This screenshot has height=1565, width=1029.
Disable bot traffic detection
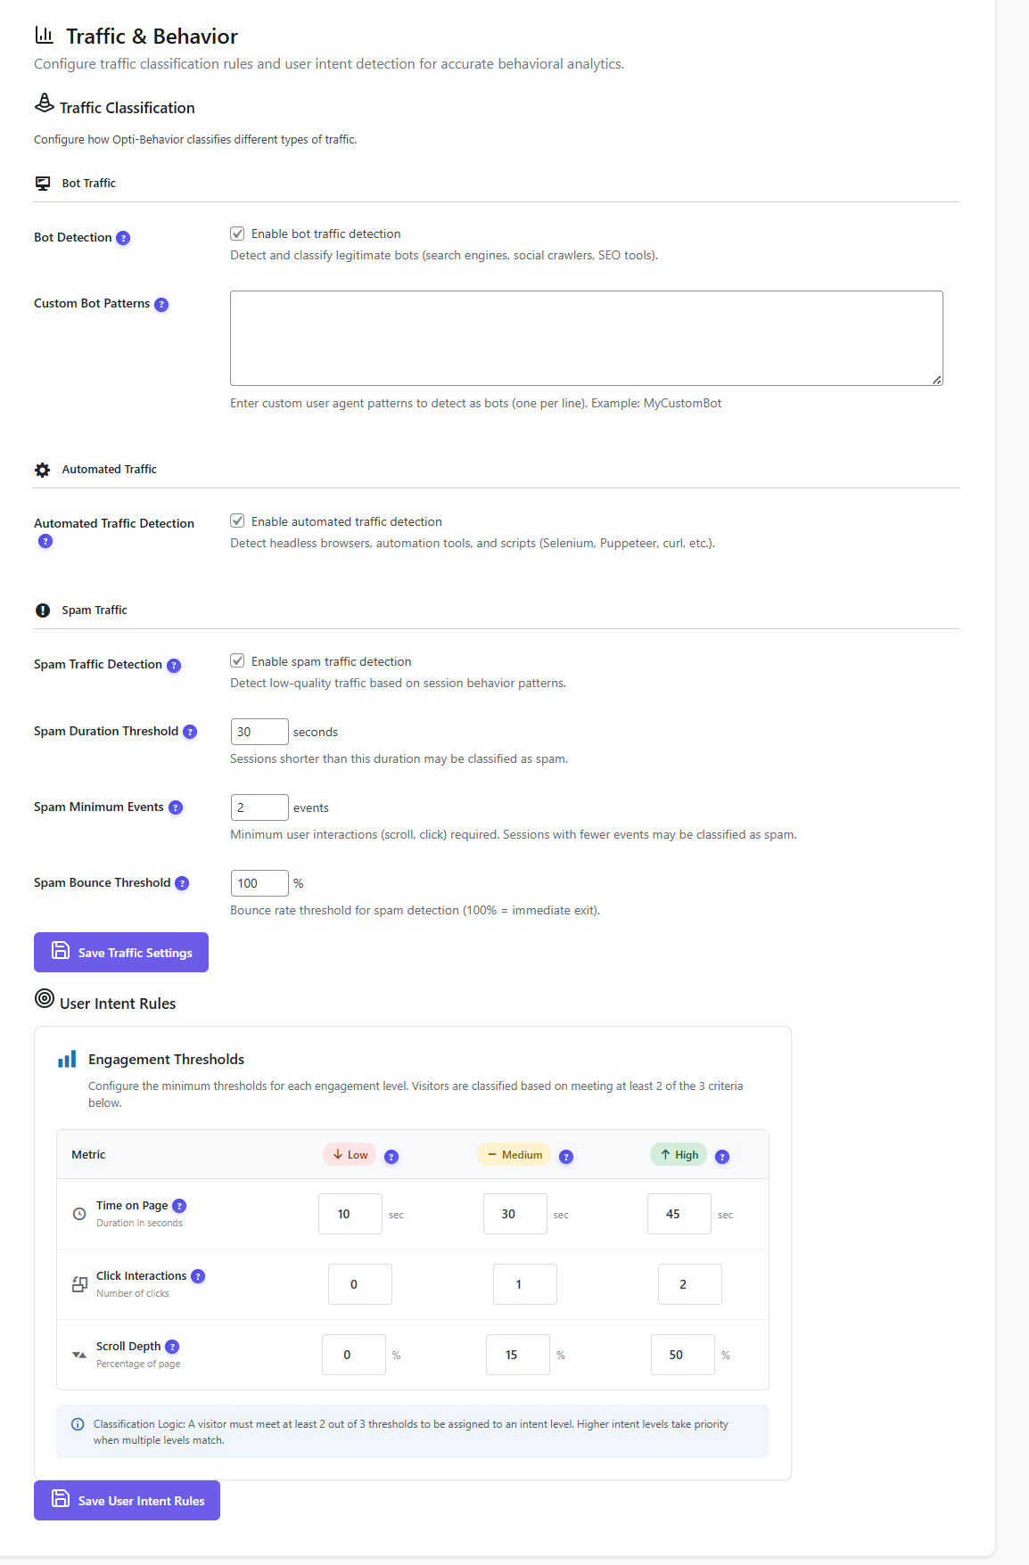[x=238, y=234]
